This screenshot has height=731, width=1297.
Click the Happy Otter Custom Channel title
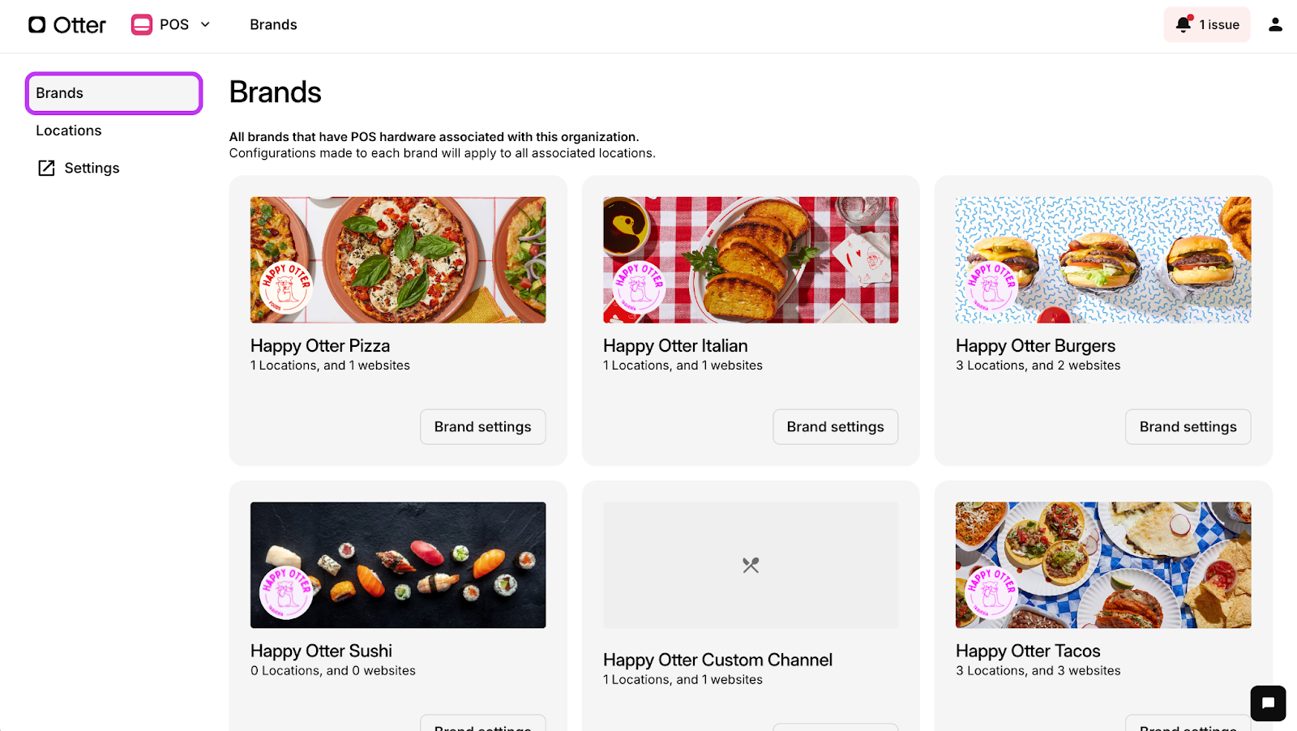(717, 660)
